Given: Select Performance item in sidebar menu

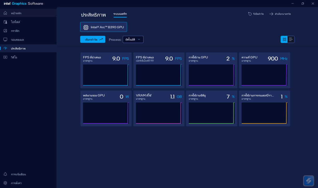Looking at the screenshot, I should (18, 48).
